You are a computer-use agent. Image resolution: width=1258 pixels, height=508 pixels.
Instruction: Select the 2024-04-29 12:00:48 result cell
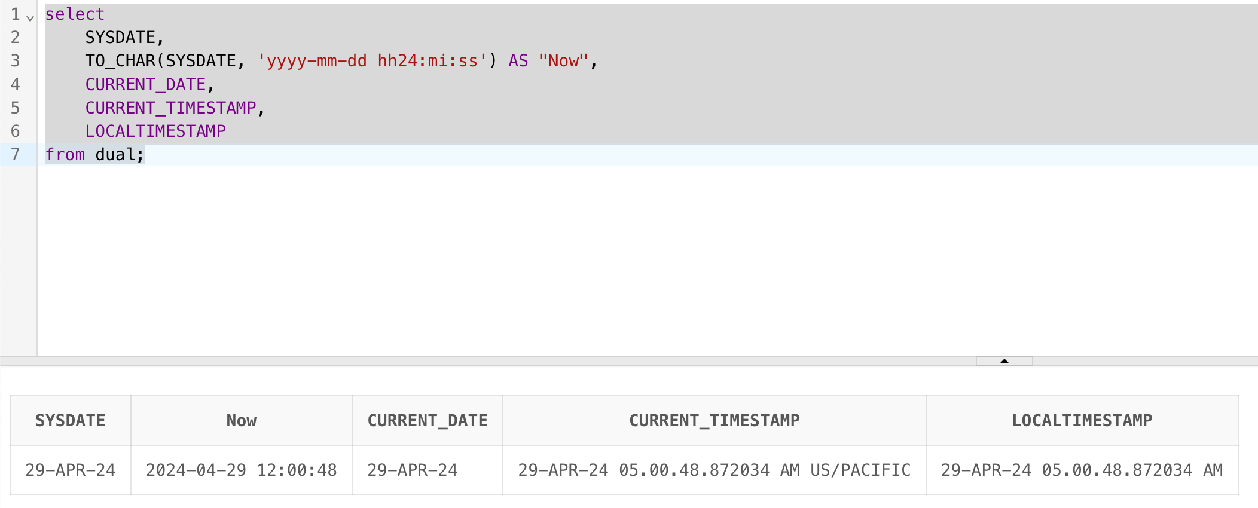pos(242,470)
